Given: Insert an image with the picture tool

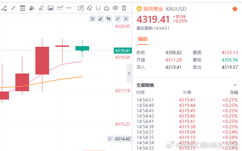Looking at the screenshot, I should (x=50, y=8).
